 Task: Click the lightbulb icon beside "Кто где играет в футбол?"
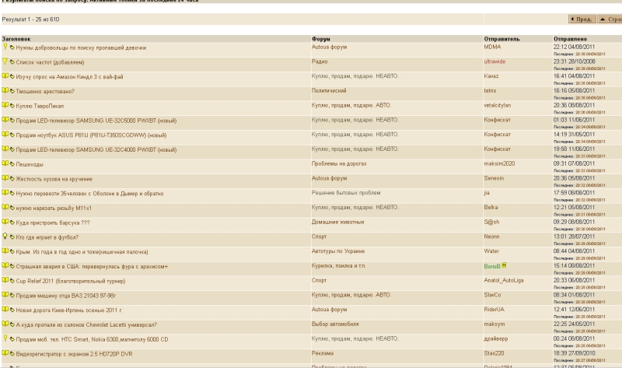point(5,237)
